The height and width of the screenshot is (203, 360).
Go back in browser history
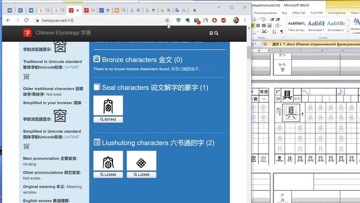pos(8,20)
